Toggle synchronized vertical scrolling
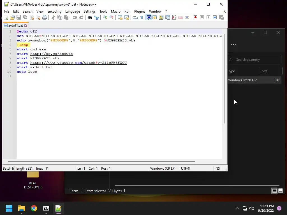Viewport: 287px width, 215px height. click(x=120, y=17)
